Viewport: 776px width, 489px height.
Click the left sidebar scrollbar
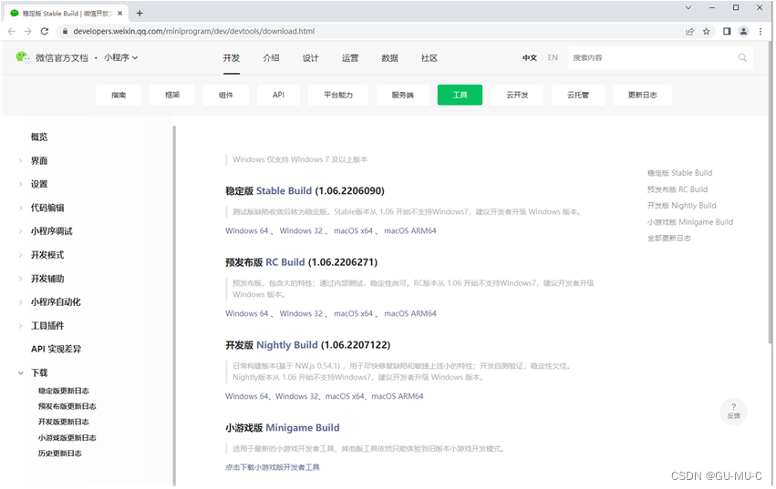174,306
